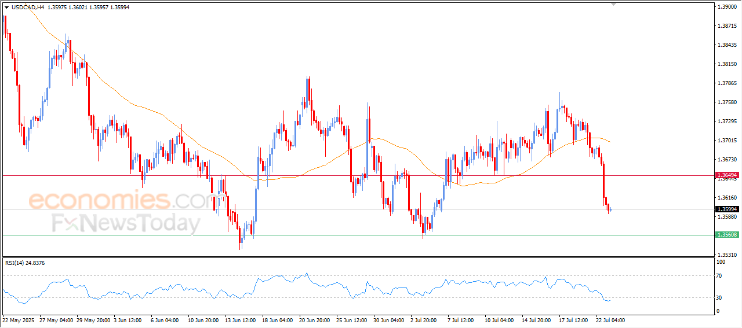The image size is (742, 328).
Task: Click the 1.38715 price axis label
Action: click(x=728, y=26)
